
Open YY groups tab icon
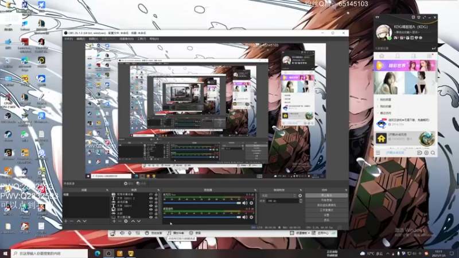click(413, 56)
